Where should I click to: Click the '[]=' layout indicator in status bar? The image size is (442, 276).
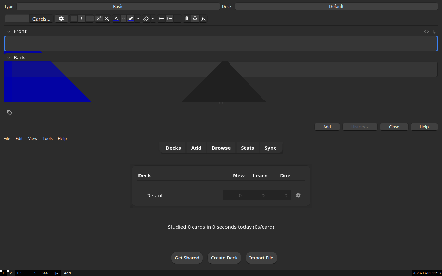click(56, 273)
